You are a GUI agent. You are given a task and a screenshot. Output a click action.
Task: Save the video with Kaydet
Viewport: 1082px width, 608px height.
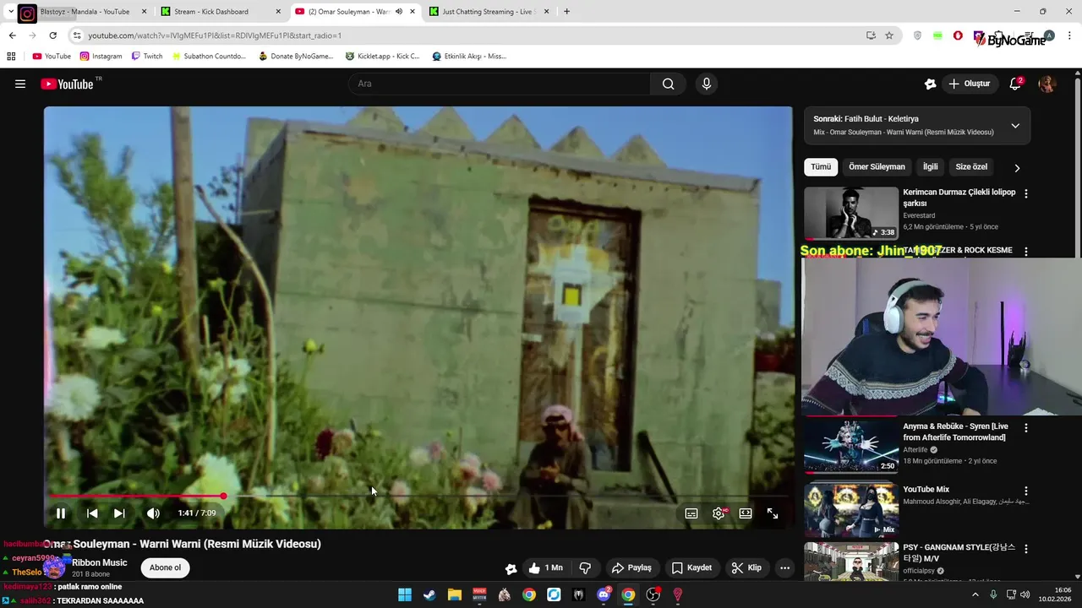click(x=691, y=567)
